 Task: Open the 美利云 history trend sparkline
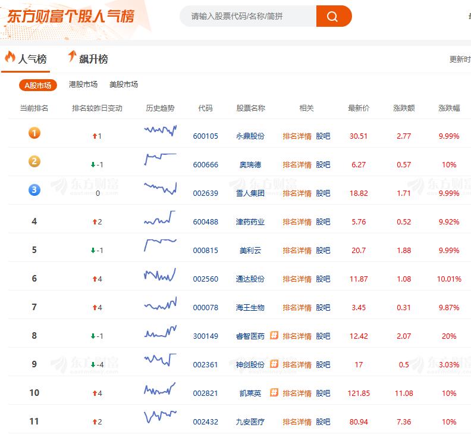tap(161, 245)
